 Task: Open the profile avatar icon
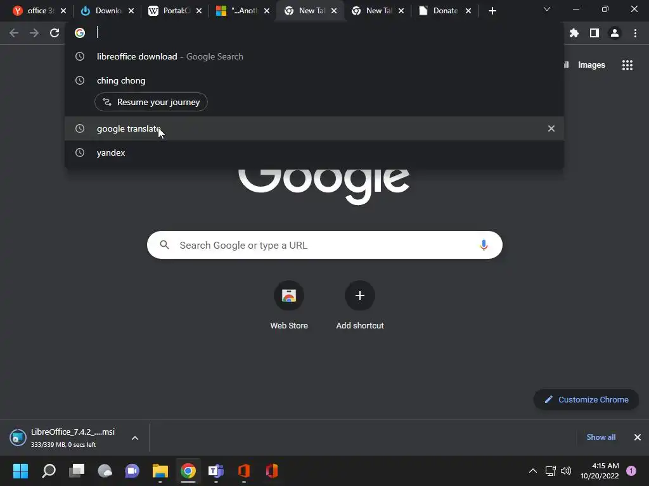(x=615, y=33)
